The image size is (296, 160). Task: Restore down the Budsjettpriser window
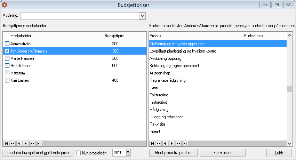pos(277,5)
